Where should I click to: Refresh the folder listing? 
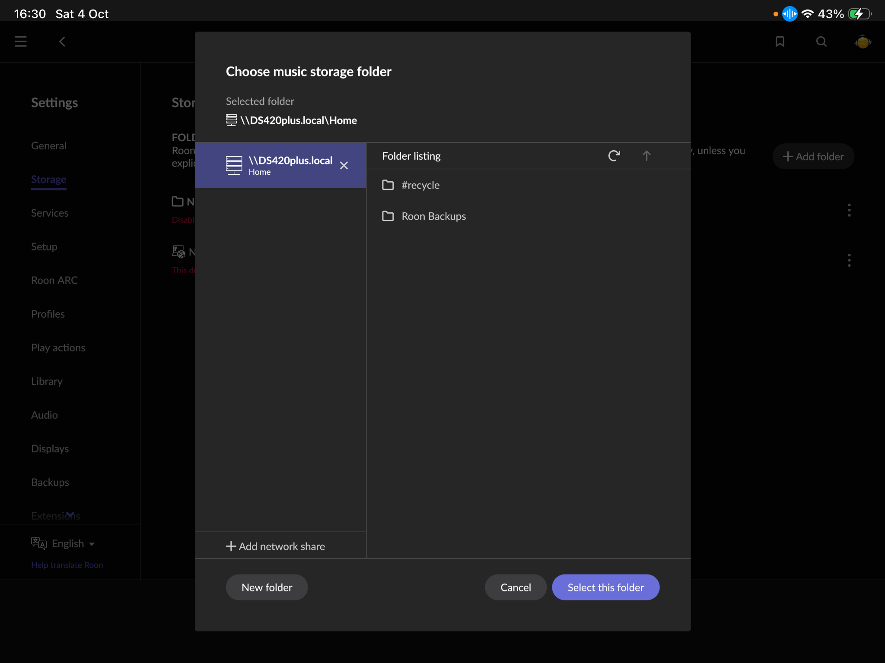(614, 156)
